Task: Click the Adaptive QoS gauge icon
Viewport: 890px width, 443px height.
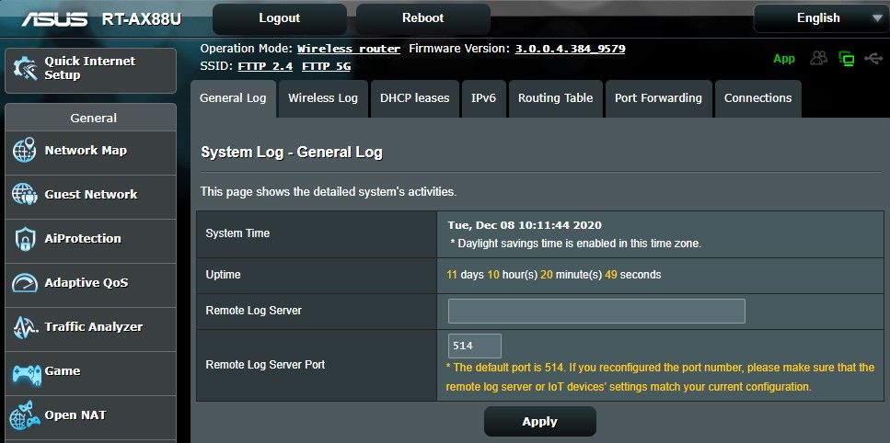Action: pyautogui.click(x=25, y=283)
